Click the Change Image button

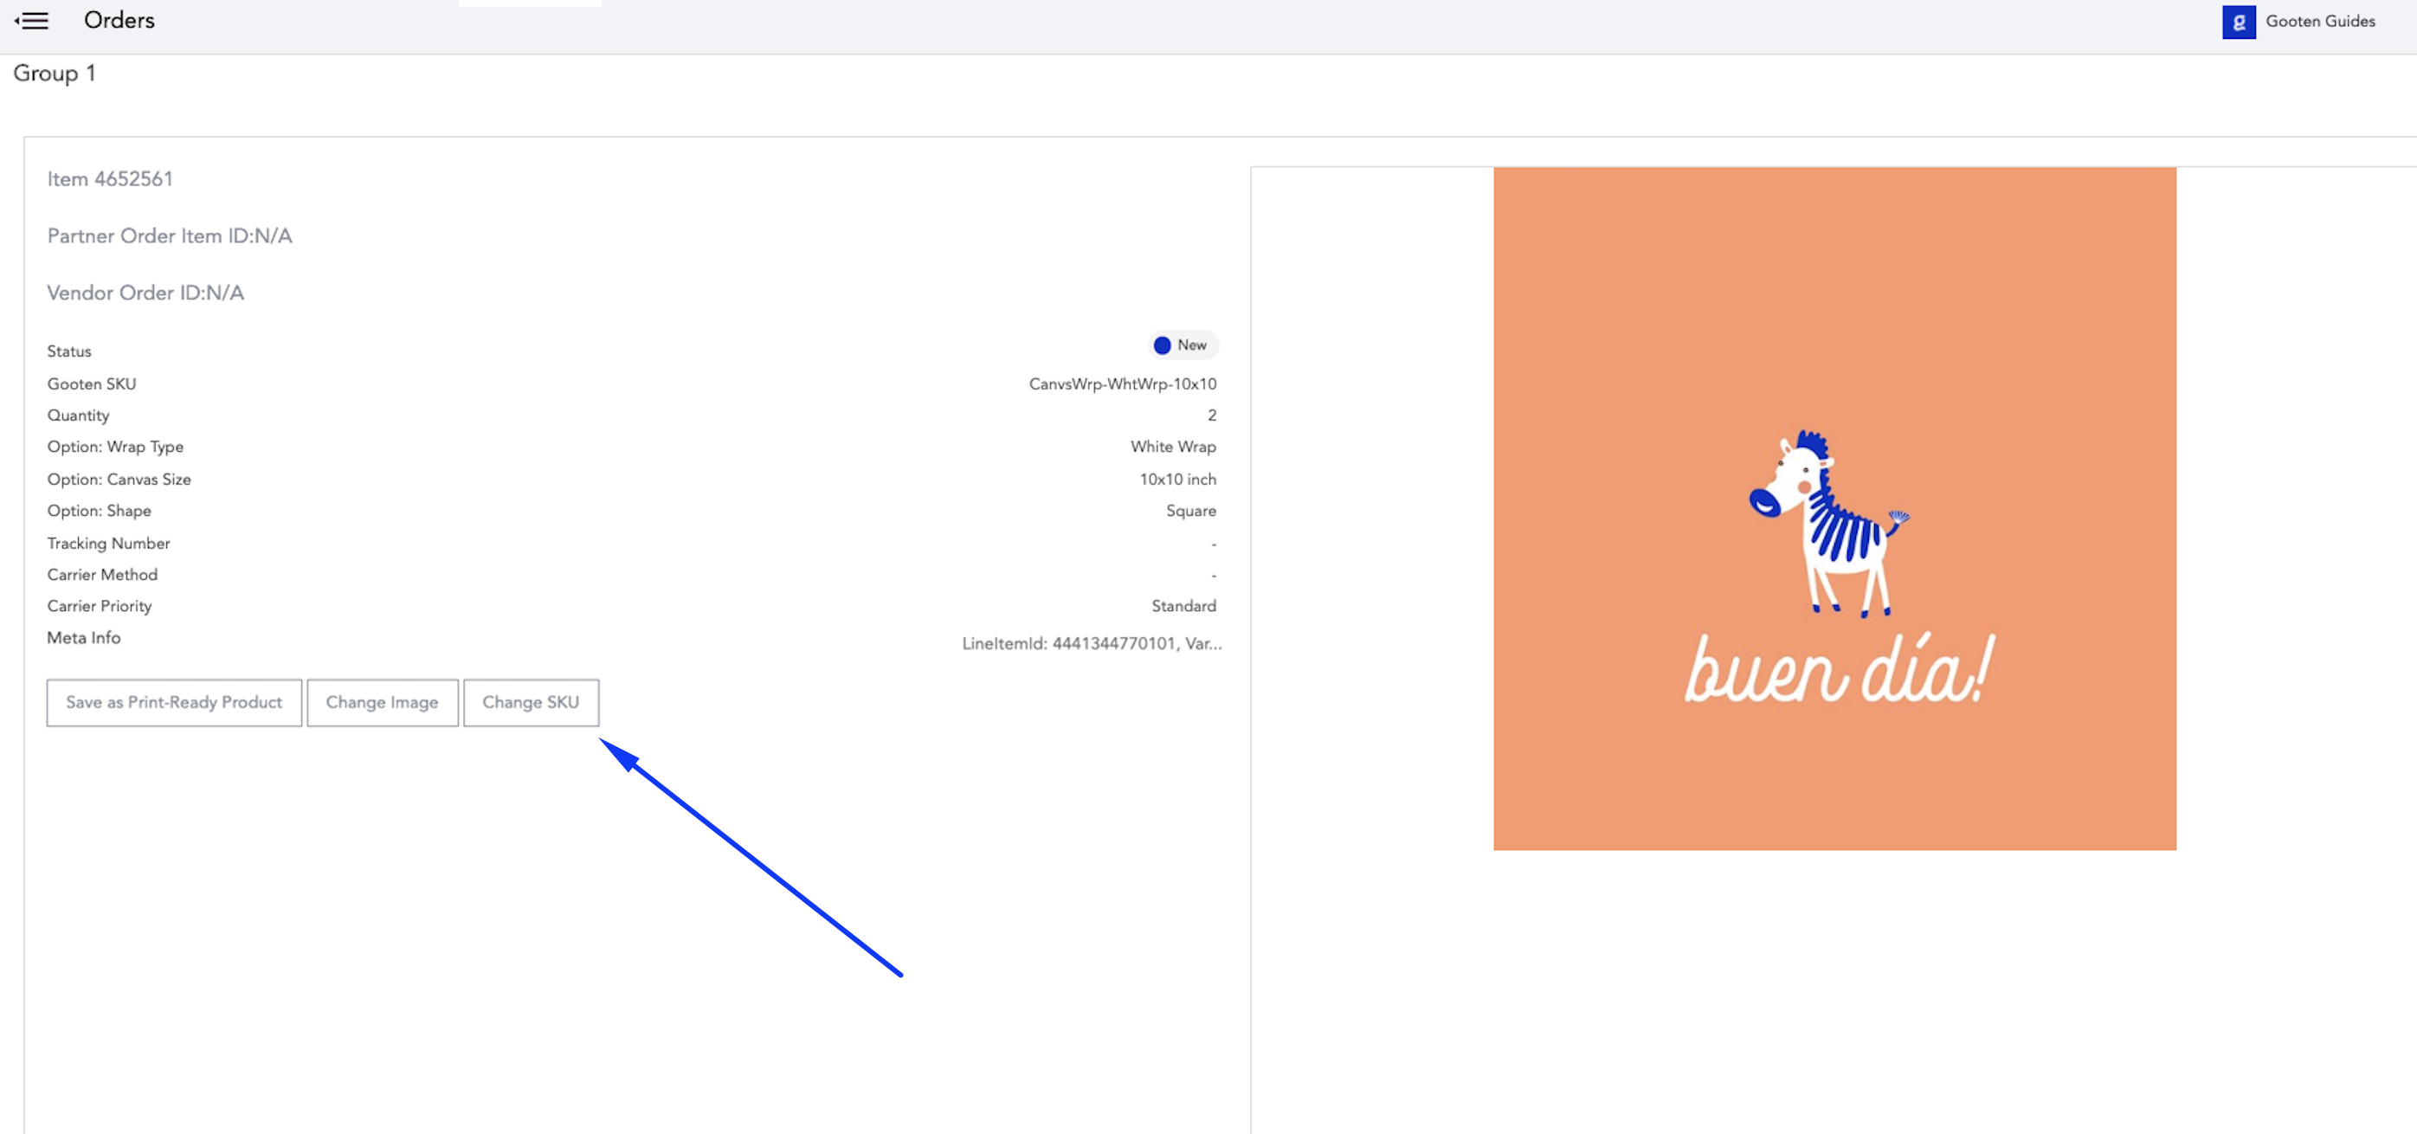[383, 703]
